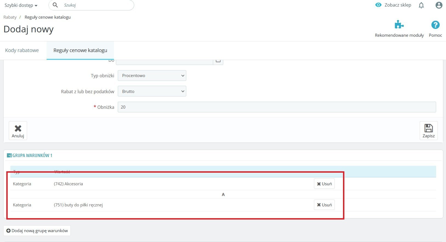Click the (751) buty do piłki ręcznej text

pos(78,205)
